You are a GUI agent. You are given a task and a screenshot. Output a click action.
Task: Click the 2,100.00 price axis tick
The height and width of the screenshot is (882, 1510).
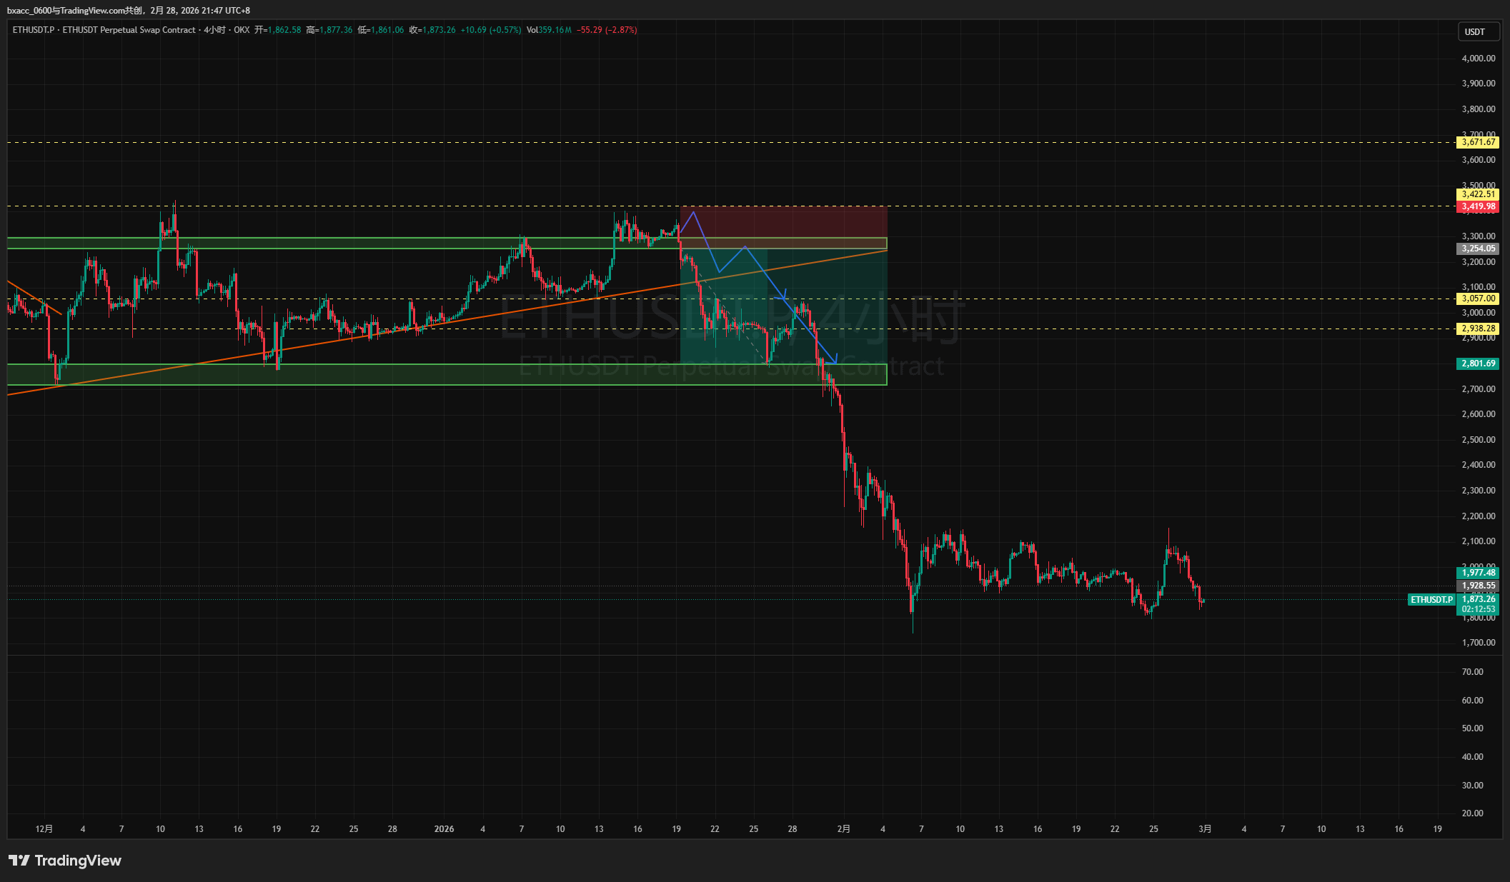coord(1478,541)
